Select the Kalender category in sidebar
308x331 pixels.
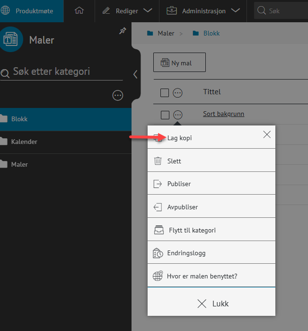point(24,142)
